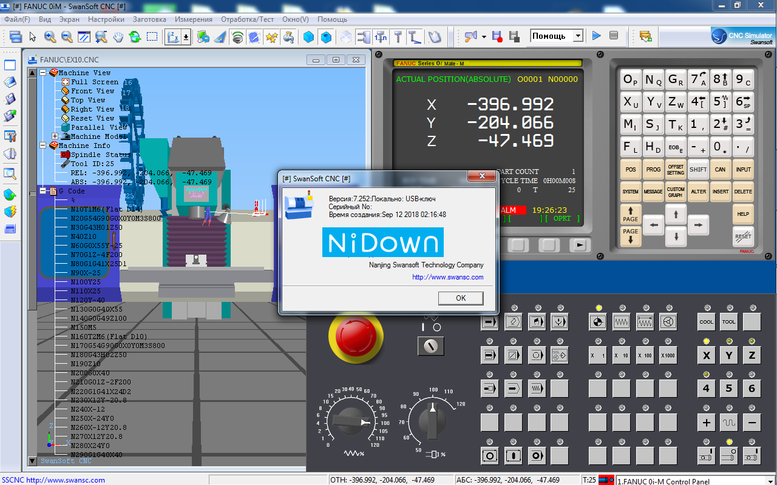777x485 pixels.
Task: Open the http://www.swansc.com link in dialog
Action: tap(448, 277)
